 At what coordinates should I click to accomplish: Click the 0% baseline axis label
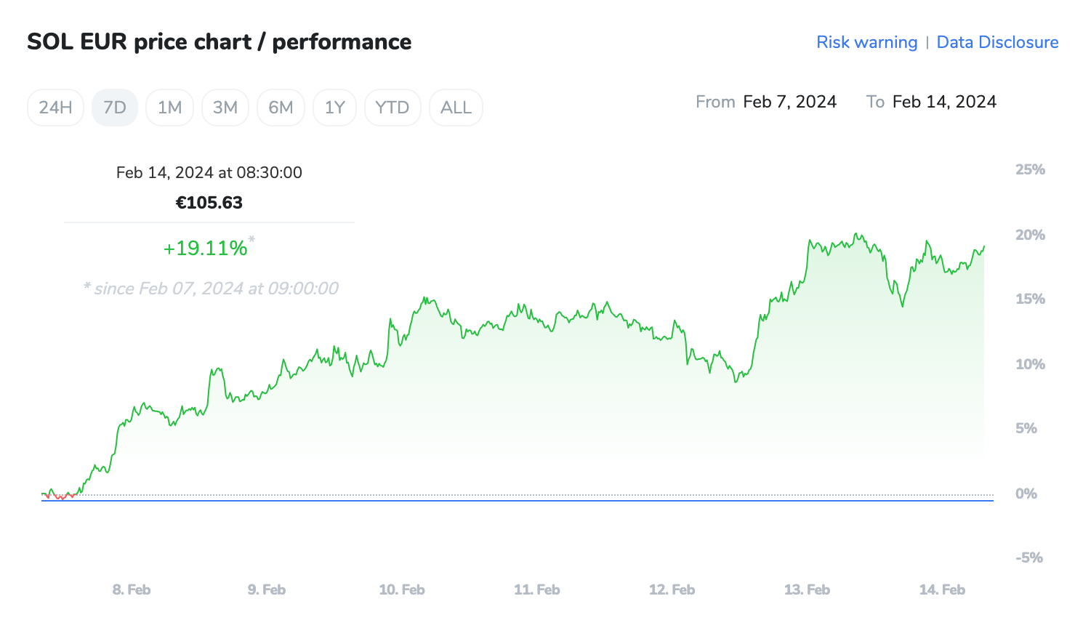(x=1026, y=494)
